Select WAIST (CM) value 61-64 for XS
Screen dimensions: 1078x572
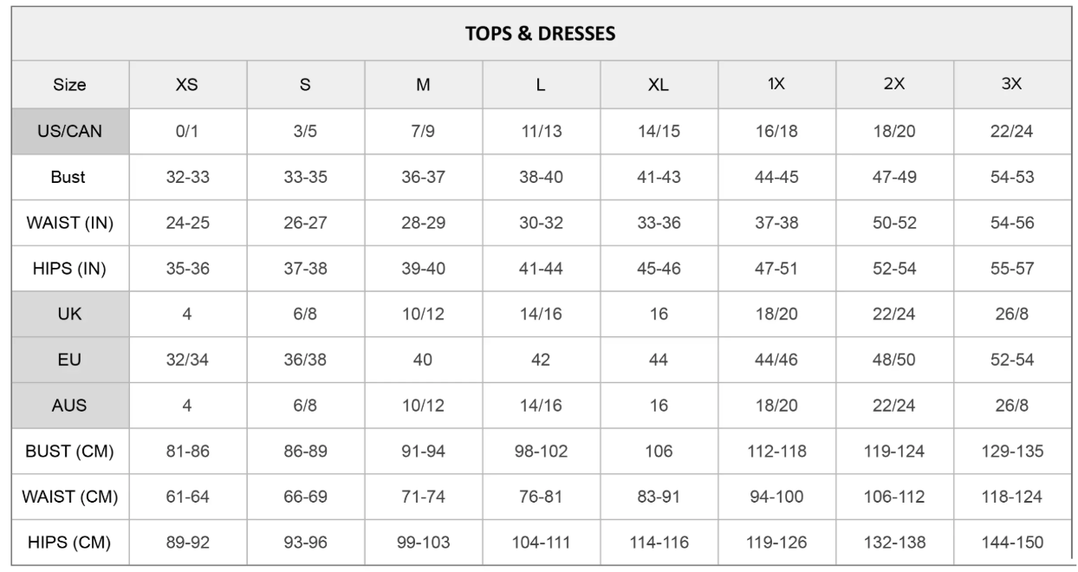coord(187,497)
